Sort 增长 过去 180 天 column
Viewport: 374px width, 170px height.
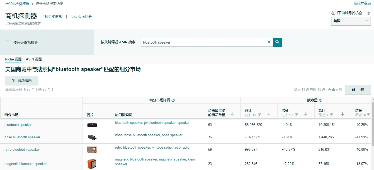[x=306, y=114]
